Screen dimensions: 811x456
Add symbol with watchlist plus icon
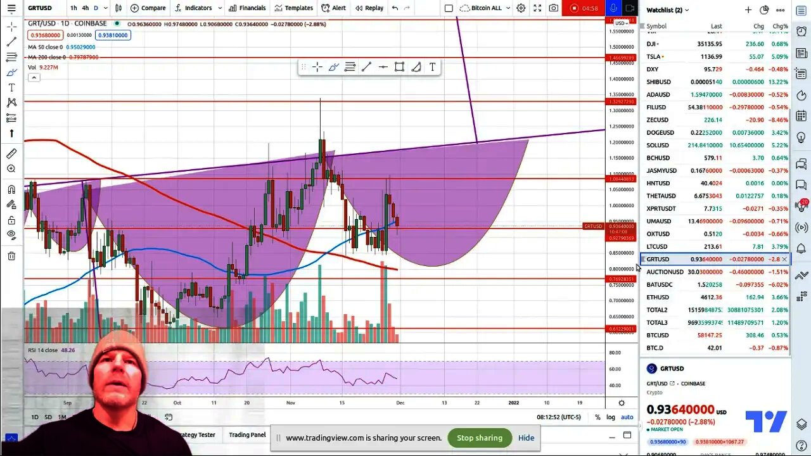click(748, 10)
